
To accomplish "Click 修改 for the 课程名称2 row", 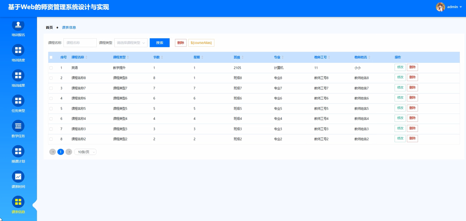I will 400,139.
